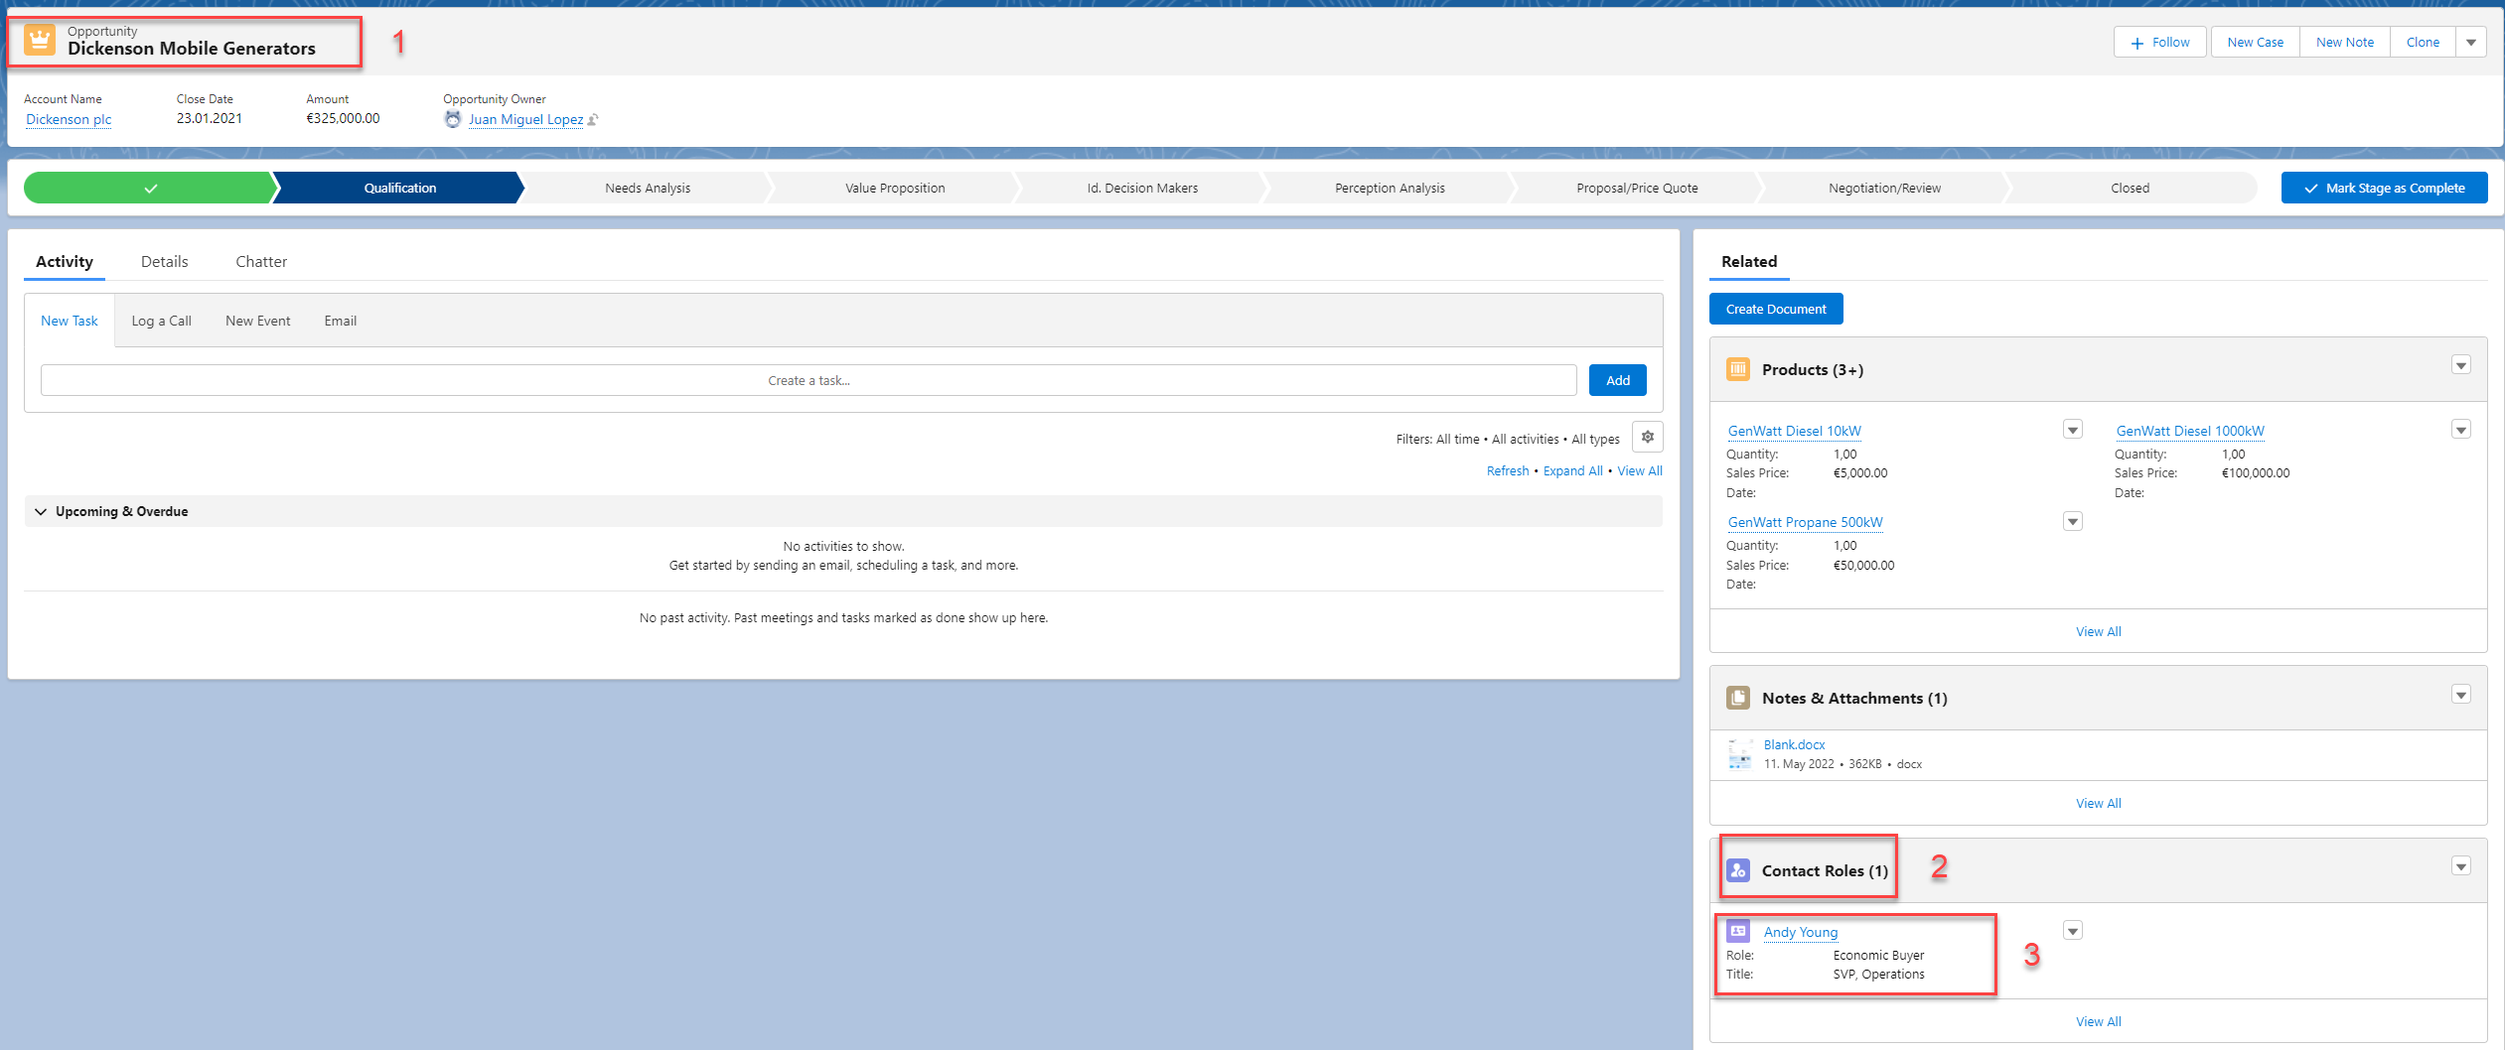Select the Closed stage

pos(2130,188)
